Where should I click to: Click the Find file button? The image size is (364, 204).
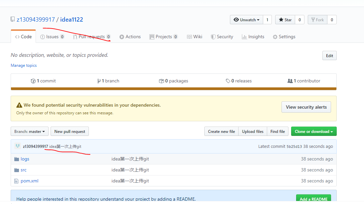click(277, 132)
